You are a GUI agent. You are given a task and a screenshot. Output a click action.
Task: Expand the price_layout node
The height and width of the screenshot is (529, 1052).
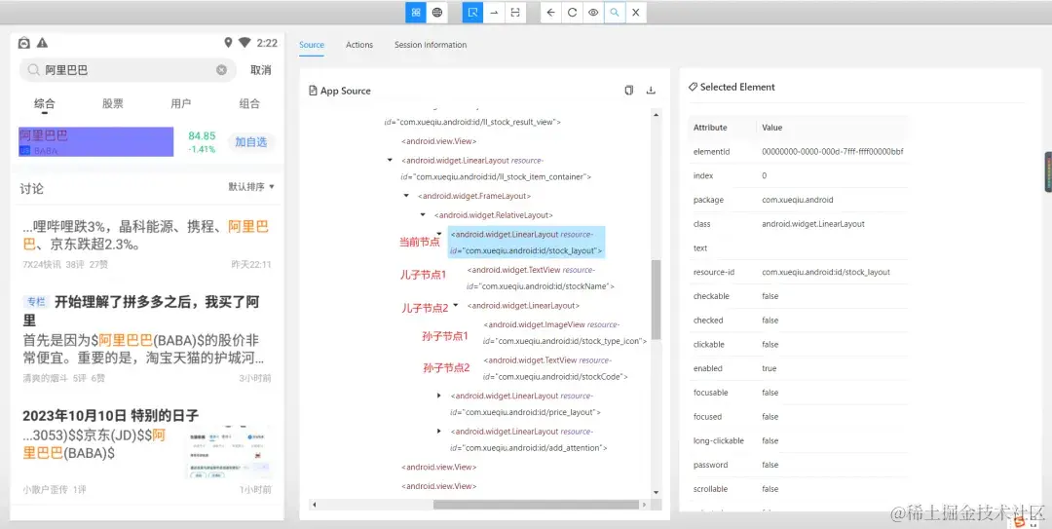(x=438, y=397)
